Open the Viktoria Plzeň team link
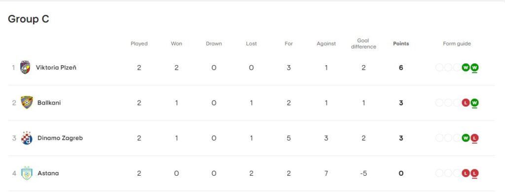Viewport: 505px width, 192px height. pyautogui.click(x=56, y=68)
